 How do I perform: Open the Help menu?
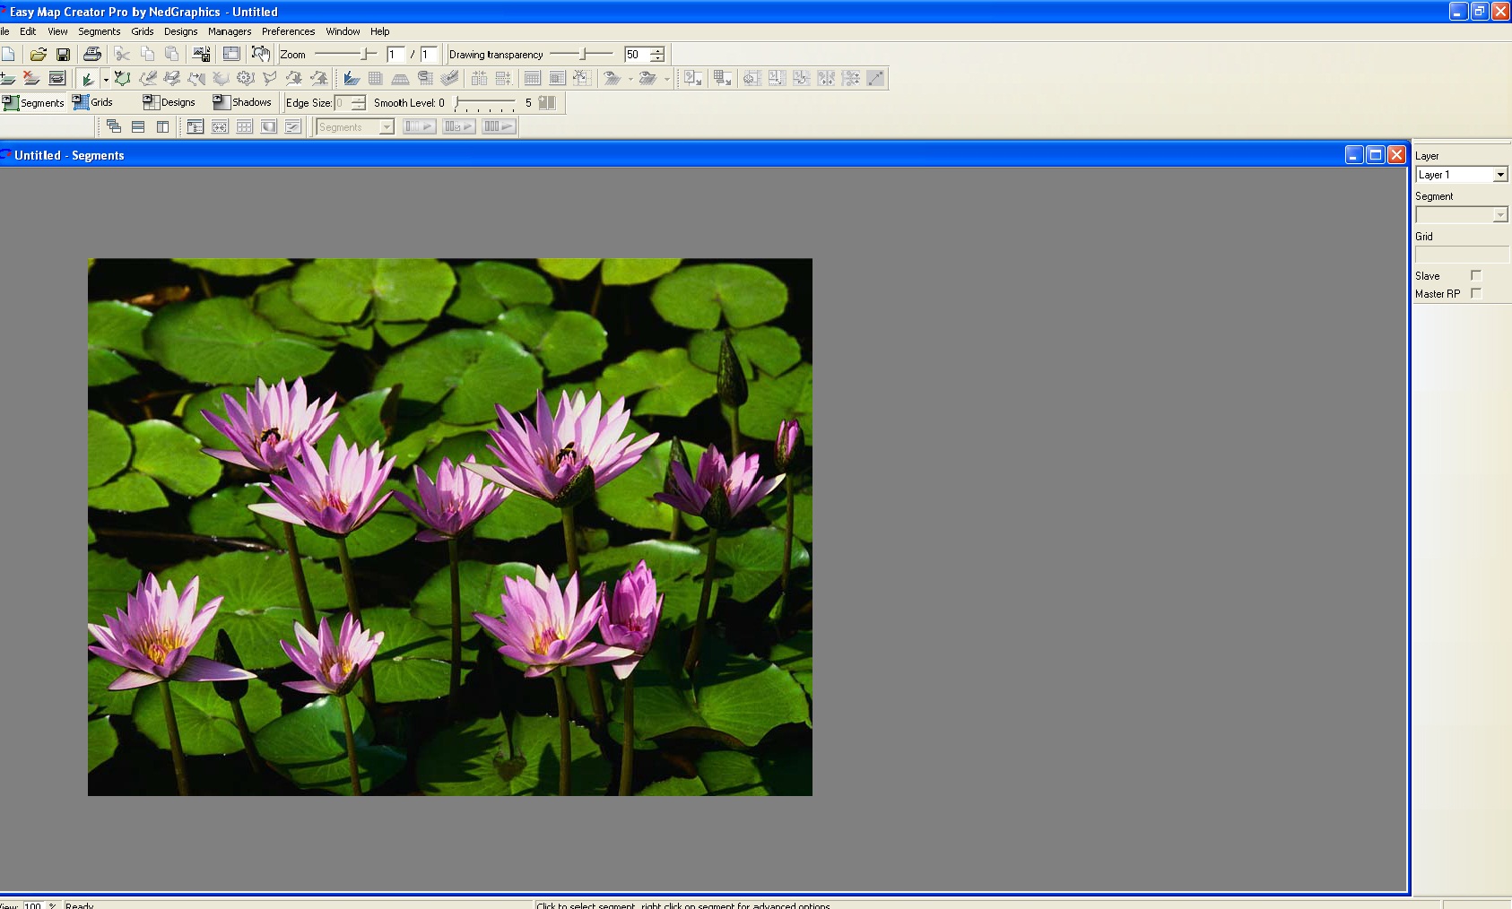tap(380, 31)
